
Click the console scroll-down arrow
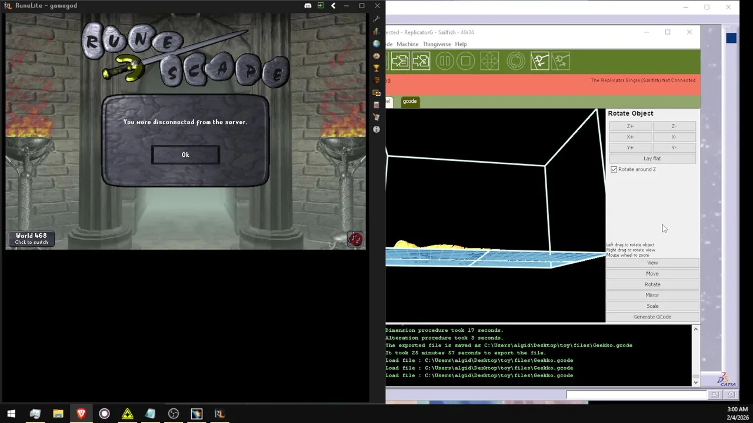point(695,382)
